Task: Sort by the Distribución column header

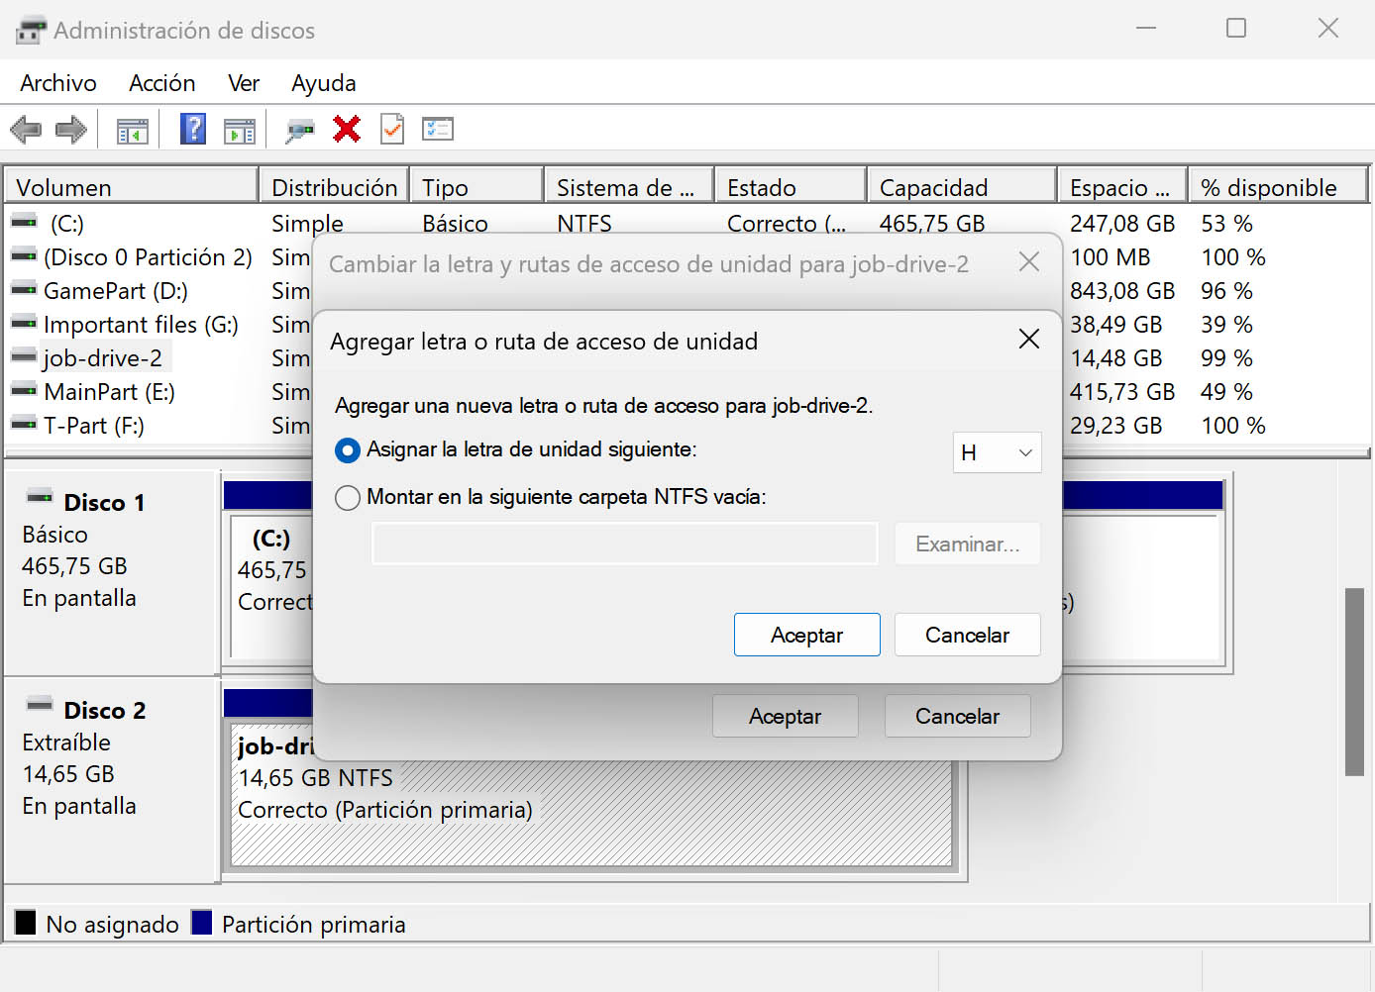Action: tap(334, 187)
